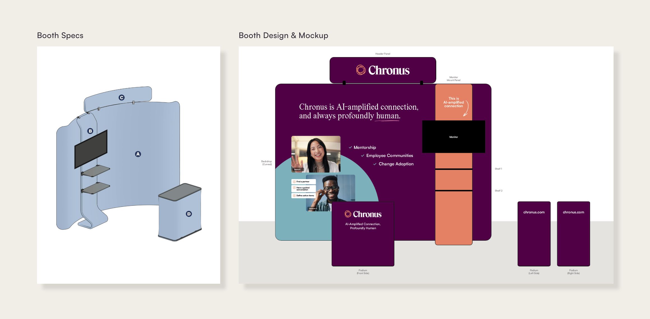This screenshot has height=319, width=650.
Task: Click 'AI-Amplified Connection, Profoundly Human' podium tagline
Action: click(x=363, y=226)
